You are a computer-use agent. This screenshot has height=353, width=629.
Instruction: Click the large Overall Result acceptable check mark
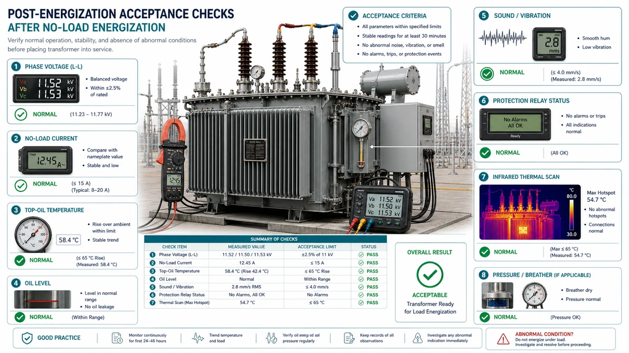pos(430,275)
